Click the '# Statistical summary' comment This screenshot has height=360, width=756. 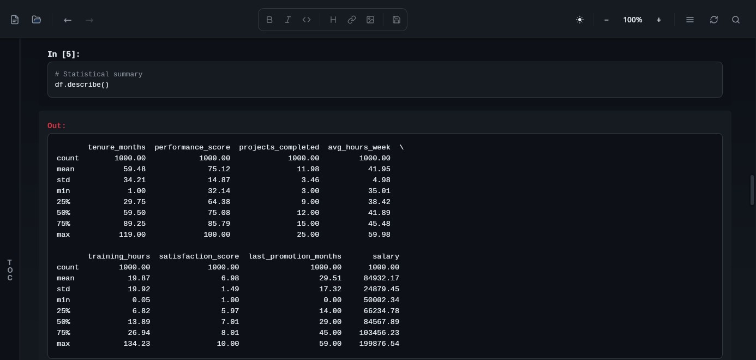(99, 74)
